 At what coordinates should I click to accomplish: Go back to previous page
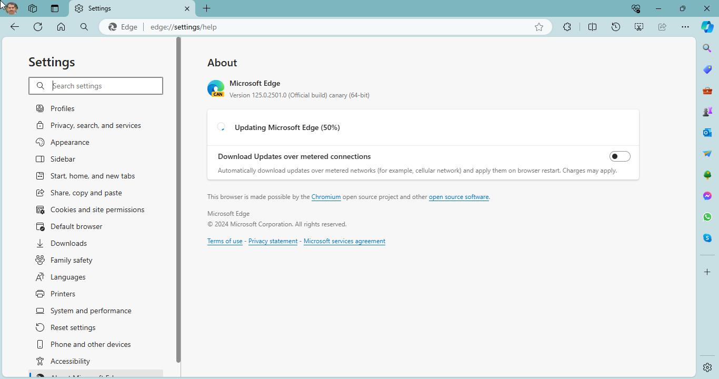[x=15, y=27]
